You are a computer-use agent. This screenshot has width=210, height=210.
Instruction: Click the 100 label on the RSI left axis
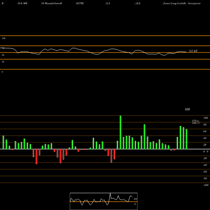(3, 38)
